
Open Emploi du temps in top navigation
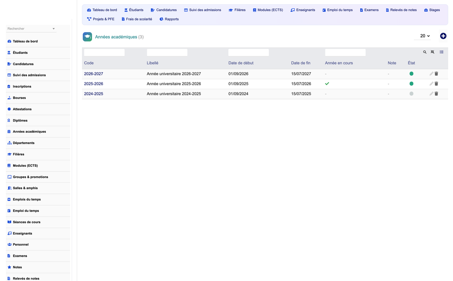click(337, 10)
